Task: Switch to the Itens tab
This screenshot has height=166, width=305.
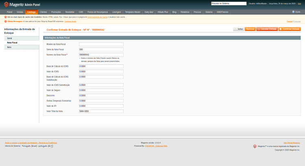Action: (x=22, y=47)
